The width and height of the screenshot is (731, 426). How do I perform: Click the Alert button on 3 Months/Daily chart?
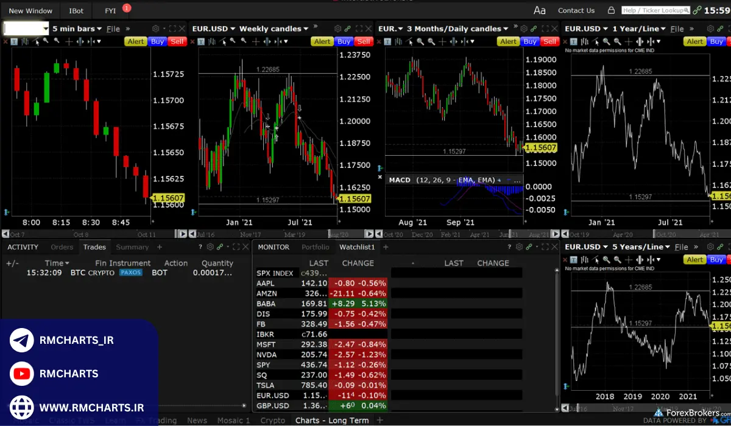click(x=508, y=41)
